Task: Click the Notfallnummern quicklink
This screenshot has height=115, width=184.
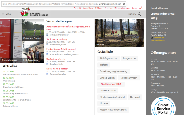Action: [x=129, y=78]
